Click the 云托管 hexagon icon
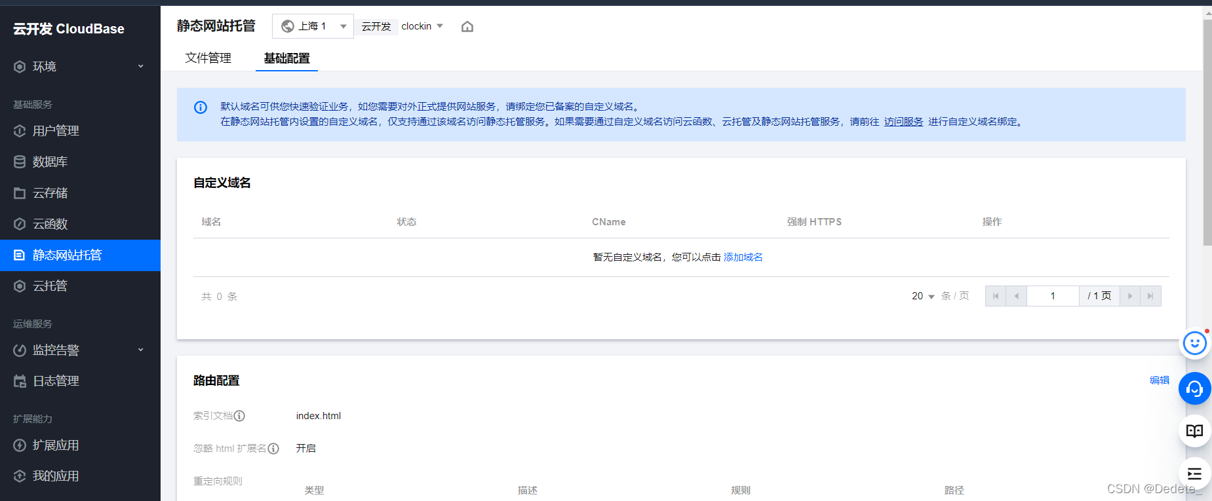Viewport: 1212px width, 501px height. [20, 286]
